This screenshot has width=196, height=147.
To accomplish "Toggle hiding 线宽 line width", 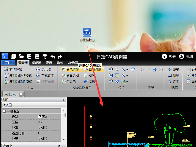I will [173, 69].
